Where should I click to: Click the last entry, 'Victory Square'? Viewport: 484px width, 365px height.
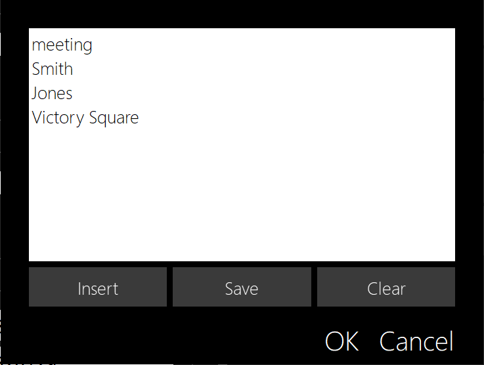tap(85, 118)
